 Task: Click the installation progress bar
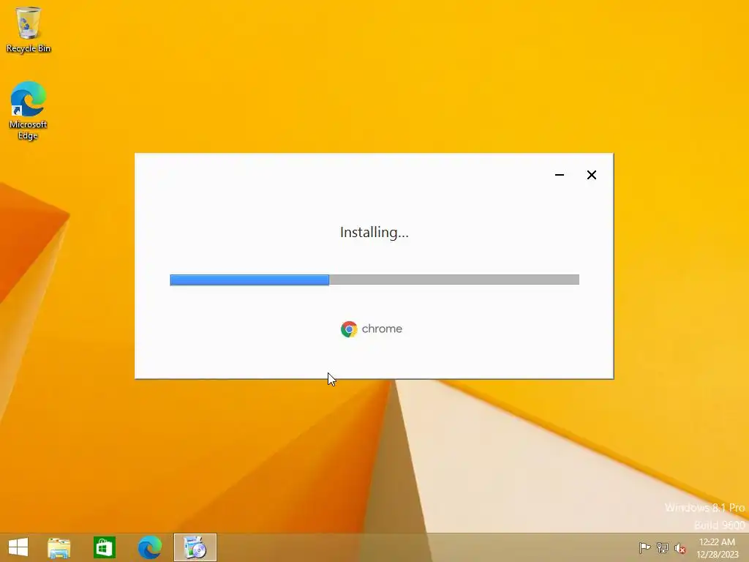click(374, 280)
